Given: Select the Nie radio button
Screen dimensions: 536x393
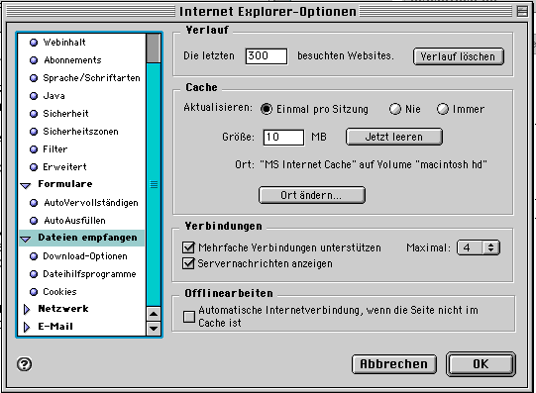Looking at the screenshot, I should pyautogui.click(x=395, y=109).
